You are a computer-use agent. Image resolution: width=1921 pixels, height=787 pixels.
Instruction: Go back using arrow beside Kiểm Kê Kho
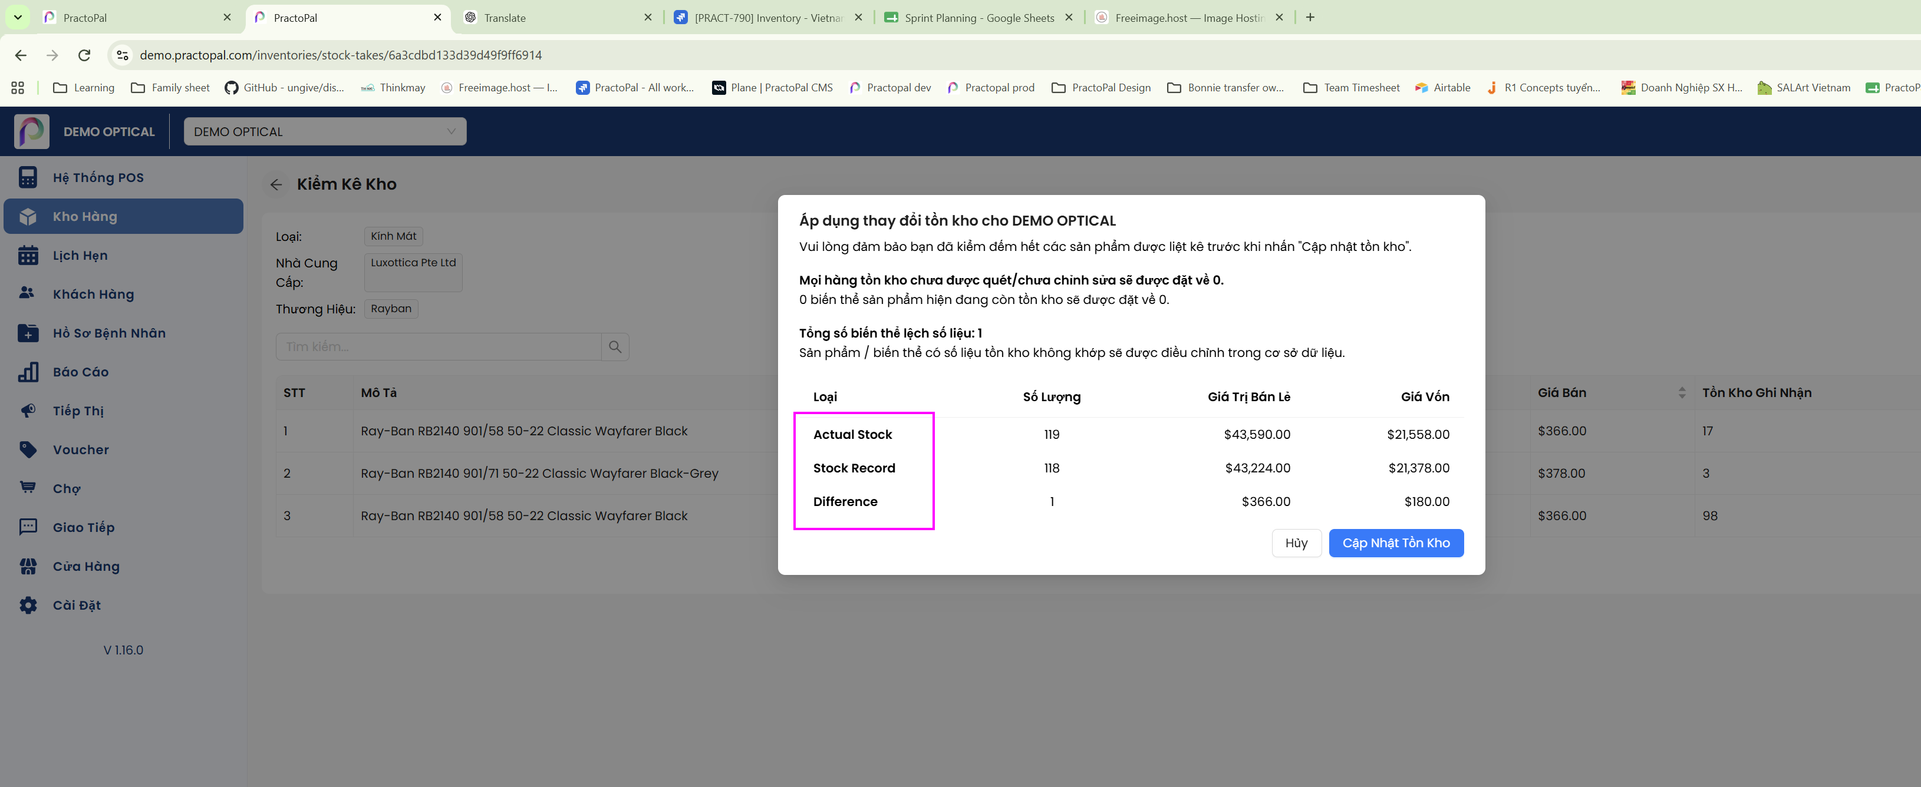(x=276, y=185)
